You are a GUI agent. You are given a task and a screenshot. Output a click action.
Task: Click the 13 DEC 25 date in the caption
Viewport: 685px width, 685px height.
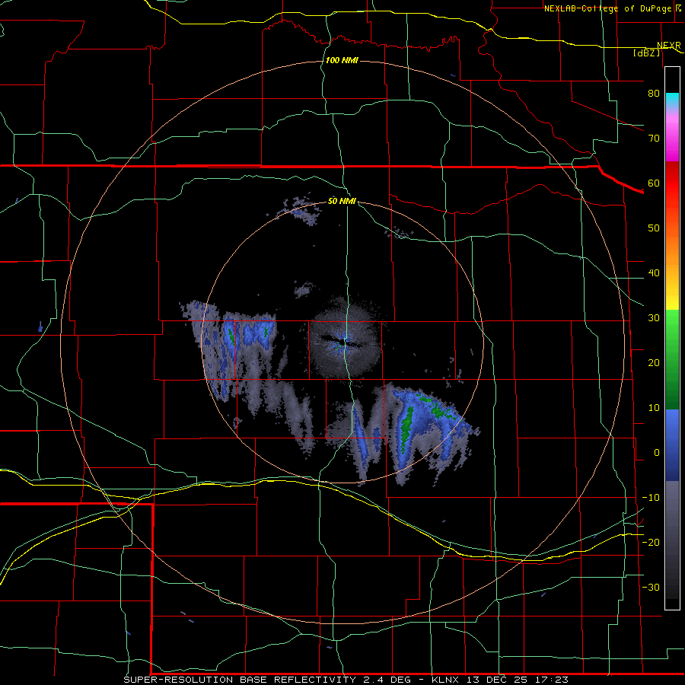499,680
